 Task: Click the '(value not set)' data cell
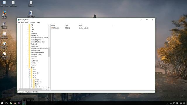point(84,28)
